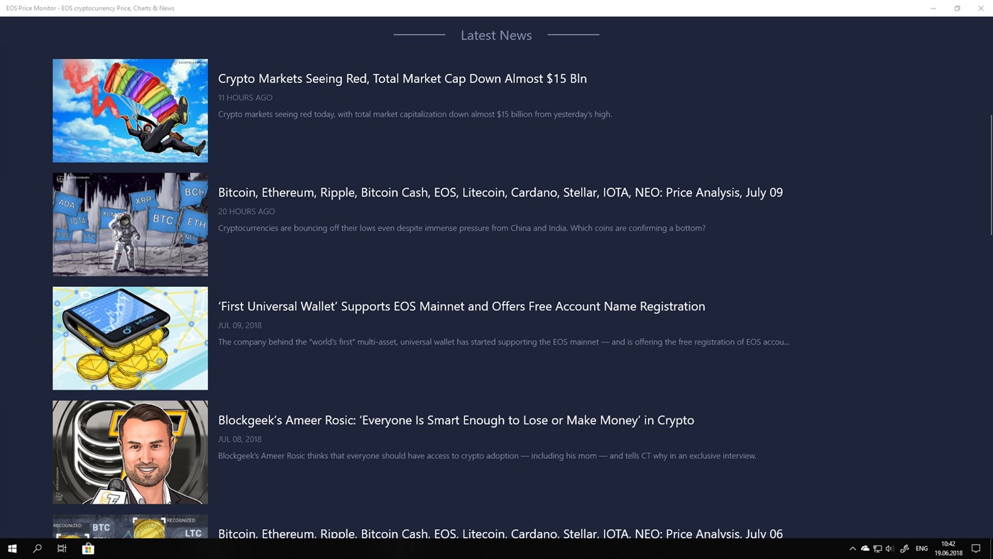This screenshot has height=559, width=993.
Task: Minimize the EOS Price Monitor window
Action: [x=933, y=8]
